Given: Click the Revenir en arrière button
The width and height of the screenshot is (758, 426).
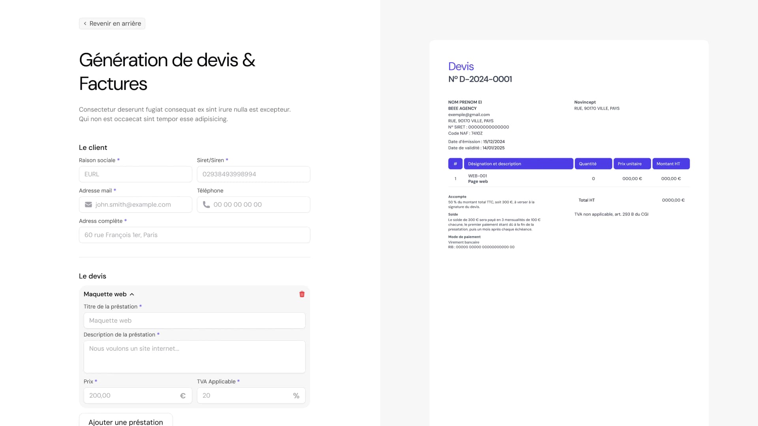Looking at the screenshot, I should (x=112, y=23).
